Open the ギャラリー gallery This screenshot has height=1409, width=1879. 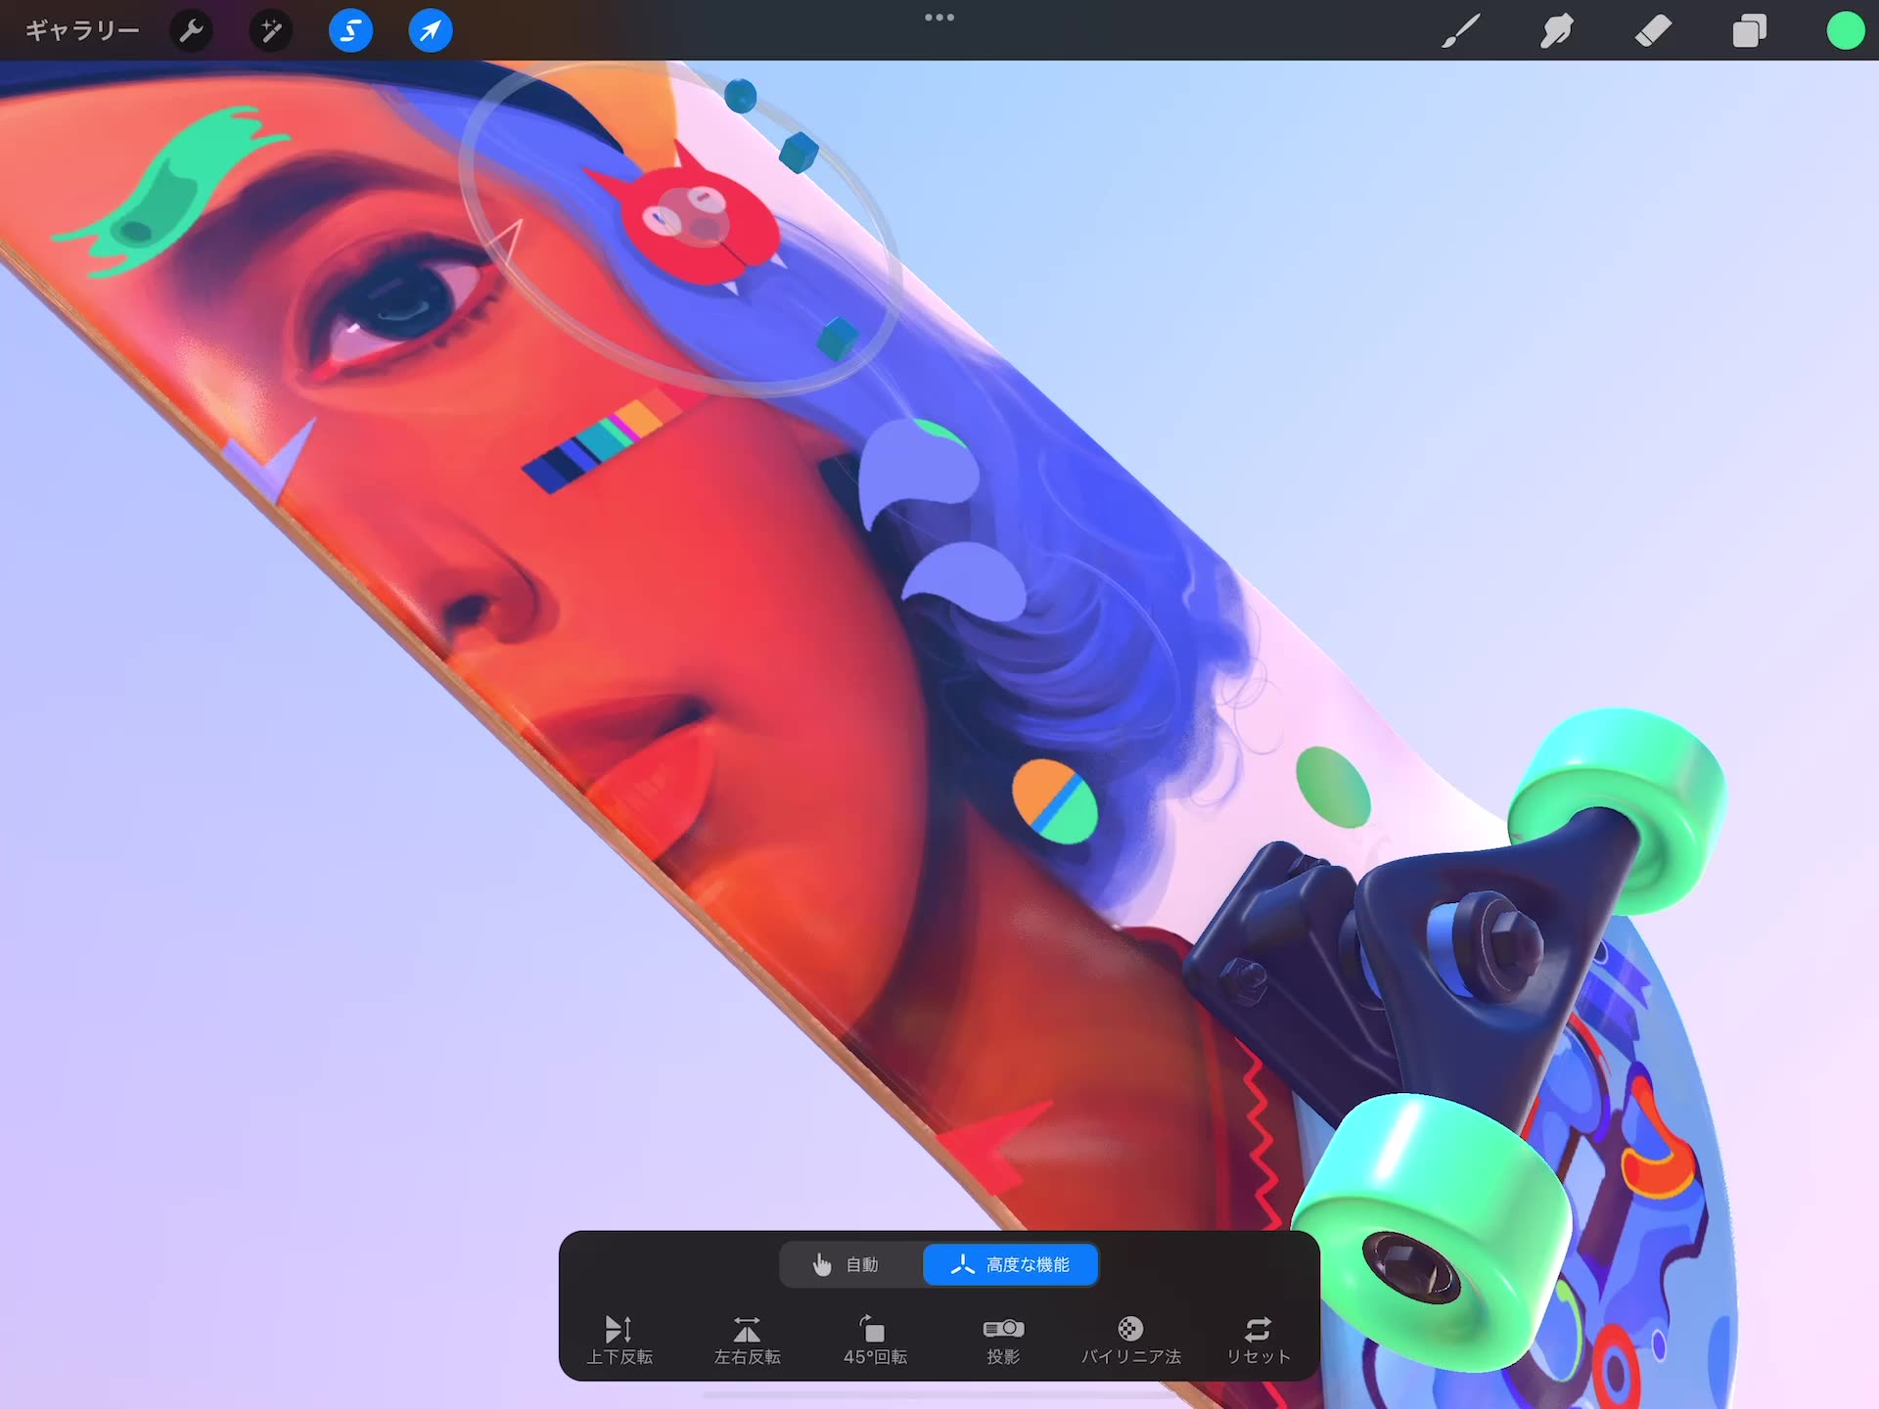point(82,30)
